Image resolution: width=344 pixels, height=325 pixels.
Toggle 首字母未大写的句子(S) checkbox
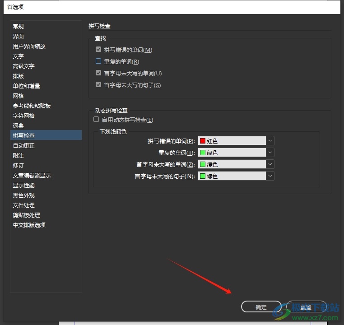pyautogui.click(x=98, y=84)
